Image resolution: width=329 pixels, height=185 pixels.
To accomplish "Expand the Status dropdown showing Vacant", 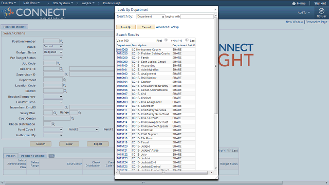I will (53, 47).
